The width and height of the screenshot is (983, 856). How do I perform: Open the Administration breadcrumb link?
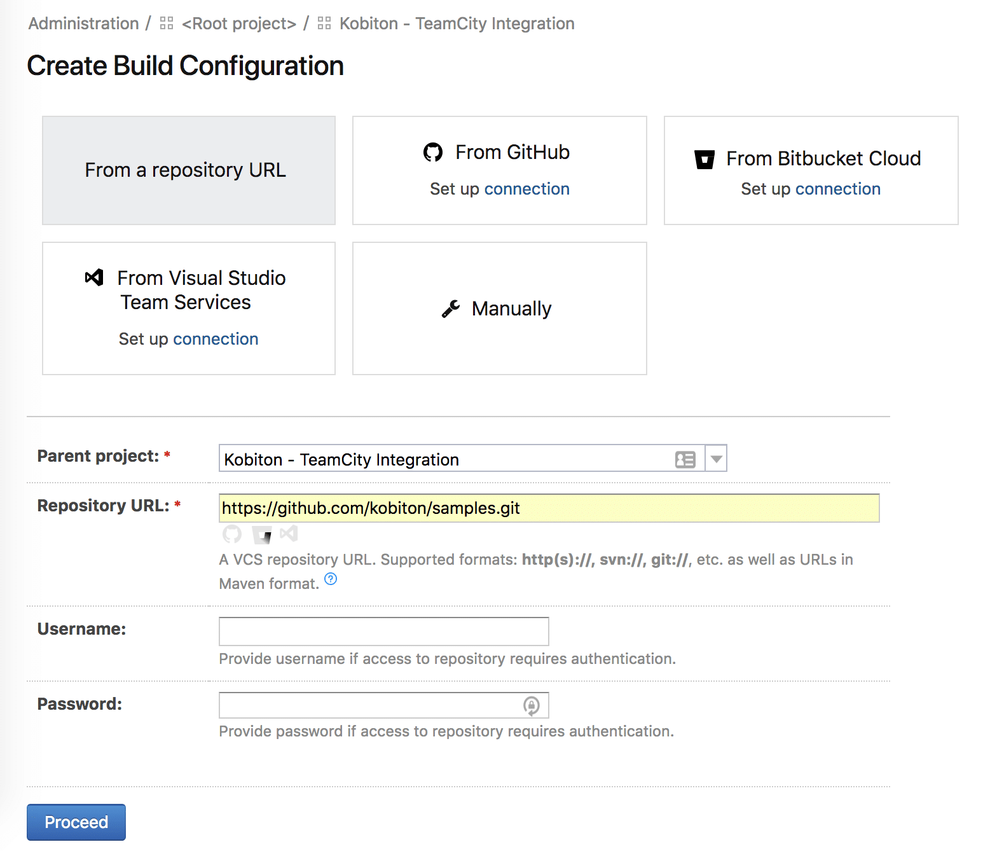pos(84,24)
